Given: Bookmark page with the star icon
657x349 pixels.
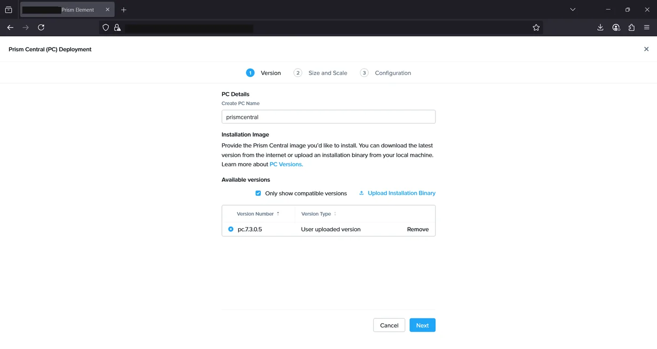Looking at the screenshot, I should 536,28.
